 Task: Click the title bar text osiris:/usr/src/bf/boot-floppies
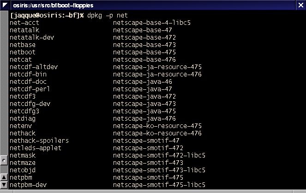tap(53, 6)
